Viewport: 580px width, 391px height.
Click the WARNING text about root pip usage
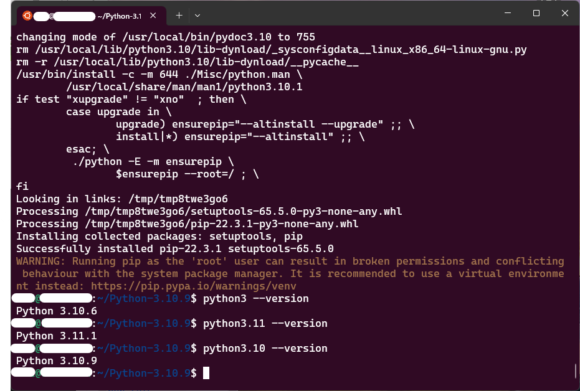click(x=125, y=261)
